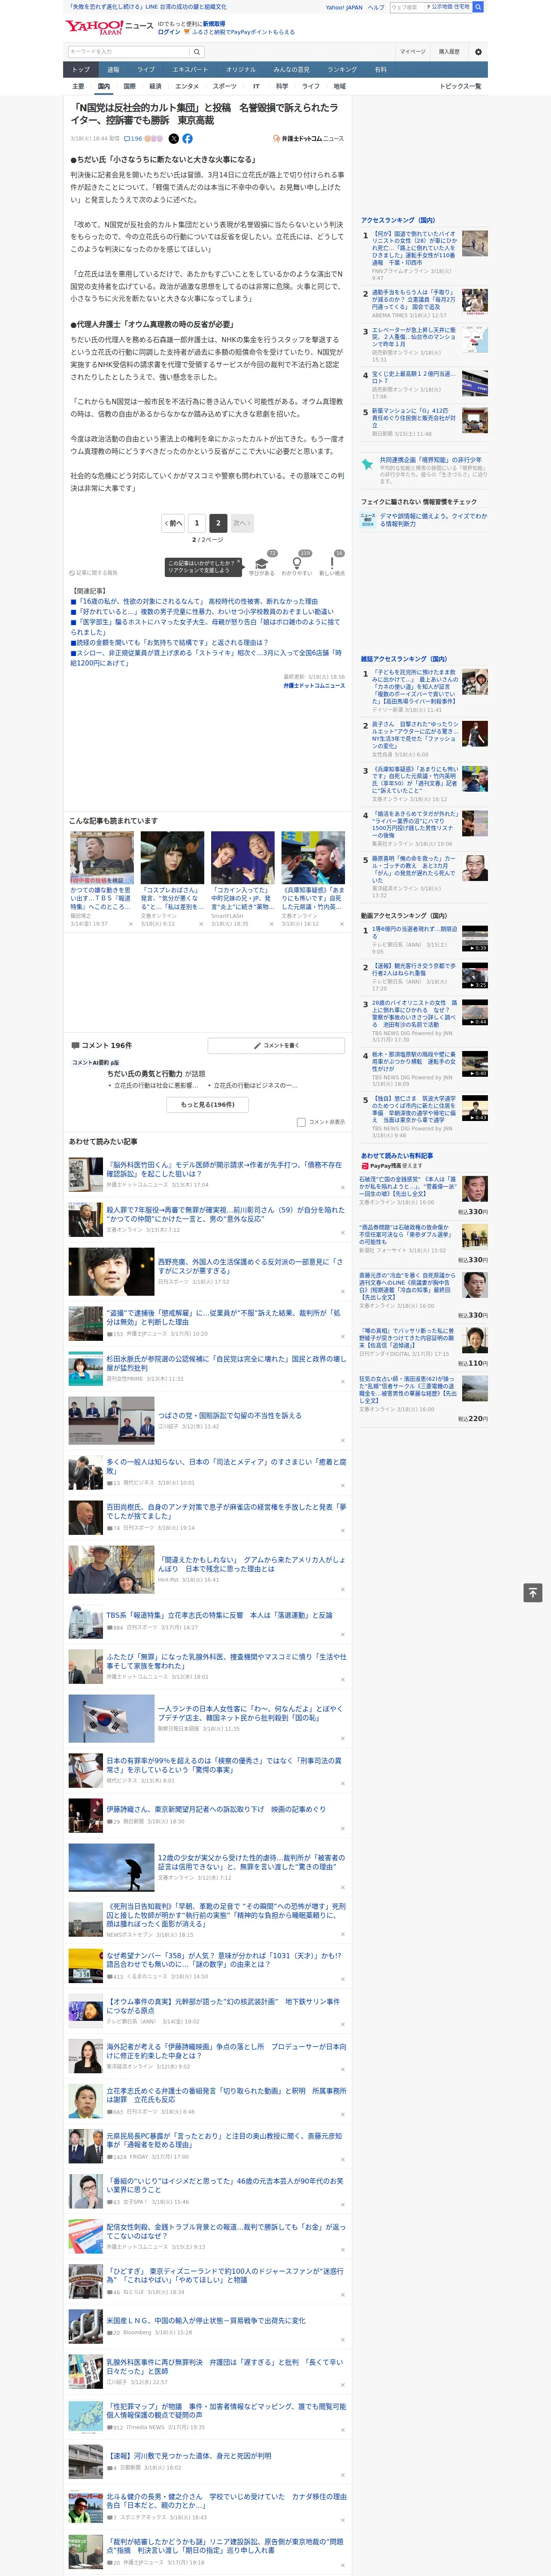551x2576 pixels.
Task: Open the 速報 tab in main navigation
Action: coord(113,70)
